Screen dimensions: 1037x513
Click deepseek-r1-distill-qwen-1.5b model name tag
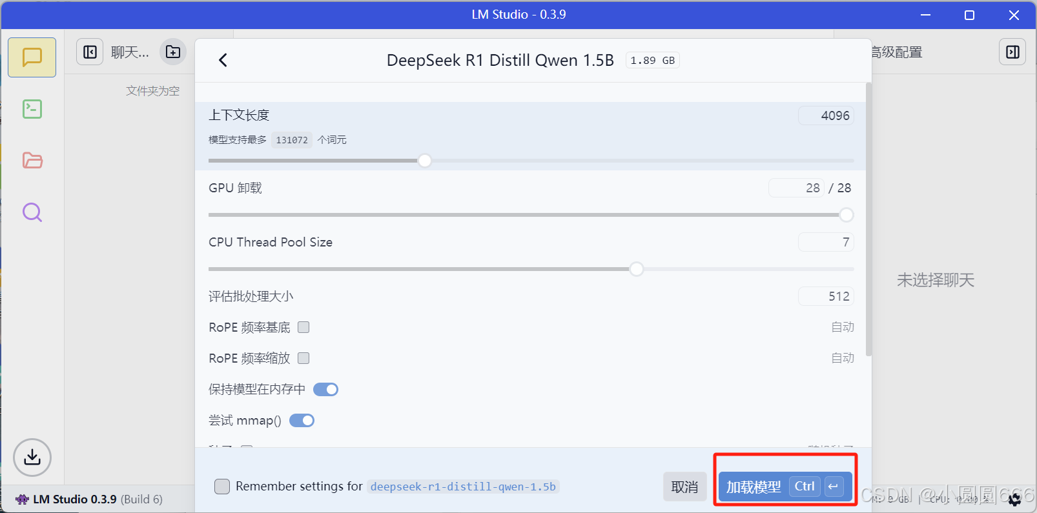click(x=463, y=487)
